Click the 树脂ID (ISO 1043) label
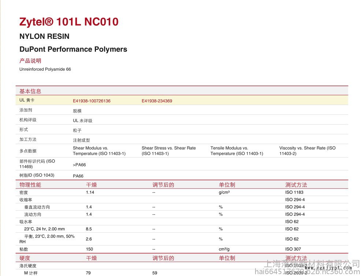 click(x=37, y=175)
